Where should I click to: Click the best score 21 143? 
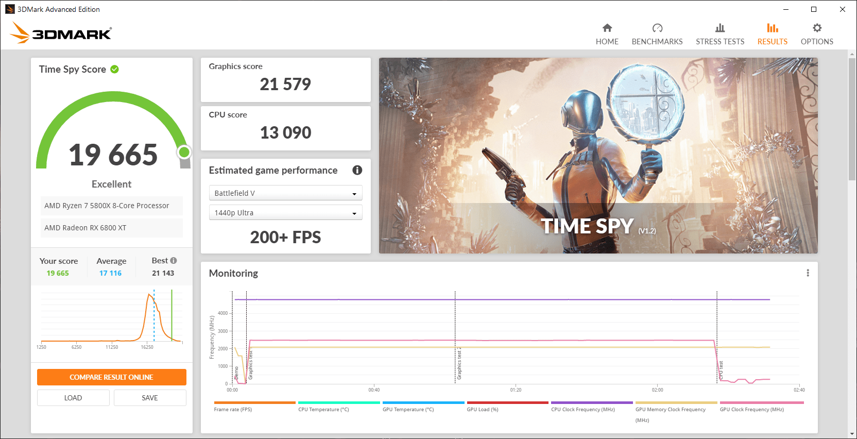[163, 273]
